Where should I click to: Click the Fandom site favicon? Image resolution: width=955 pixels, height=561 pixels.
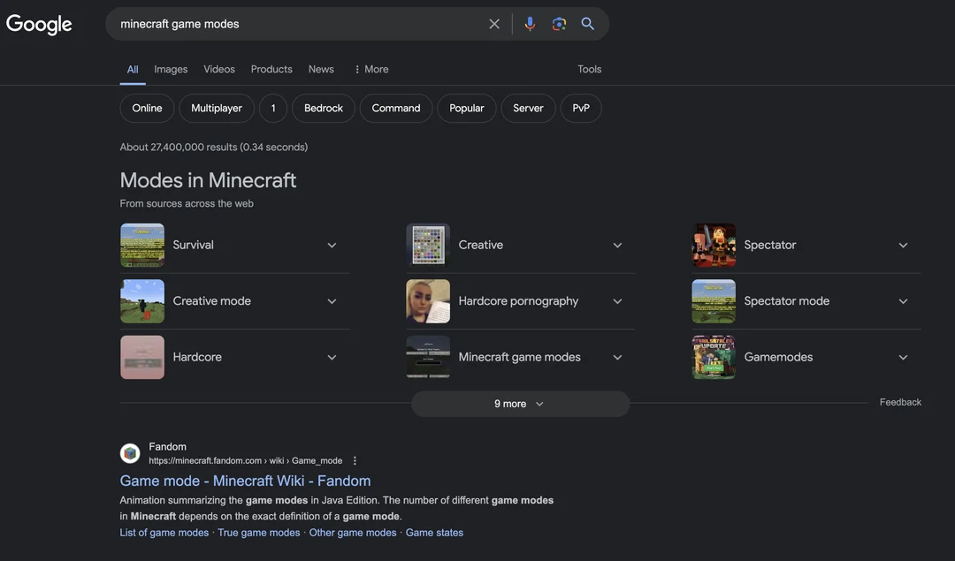(x=130, y=452)
